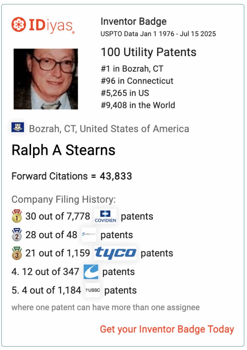Click the silver second-place medal icon
This screenshot has width=247, height=350.
click(x=17, y=234)
